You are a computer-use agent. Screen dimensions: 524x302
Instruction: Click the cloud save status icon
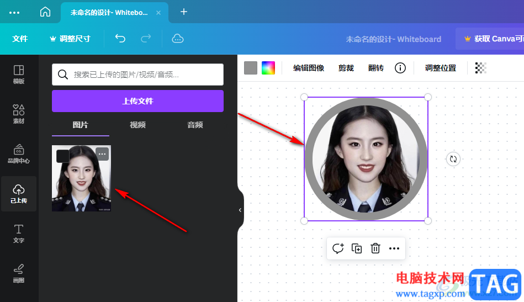pyautogui.click(x=177, y=39)
